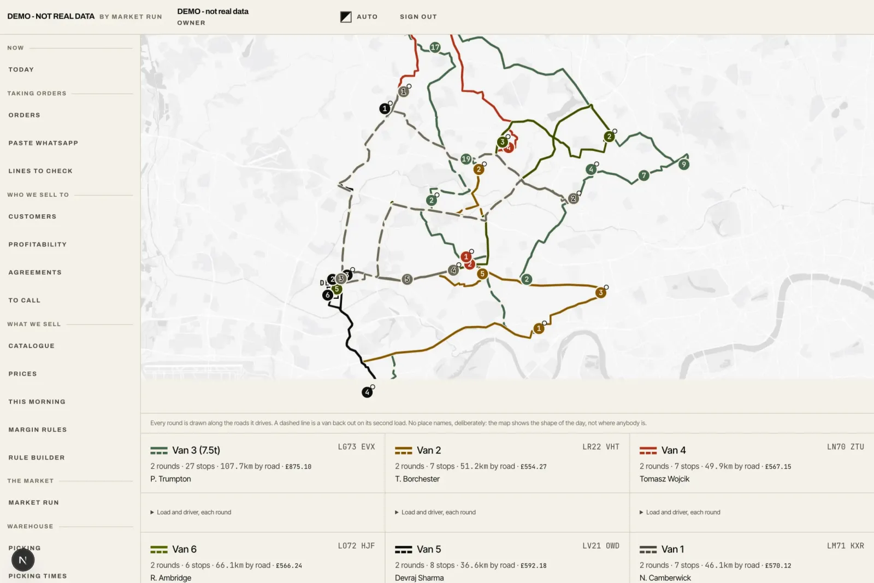Click driver name Devraj Sharma
Screen dimensions: 874x583
click(419, 578)
